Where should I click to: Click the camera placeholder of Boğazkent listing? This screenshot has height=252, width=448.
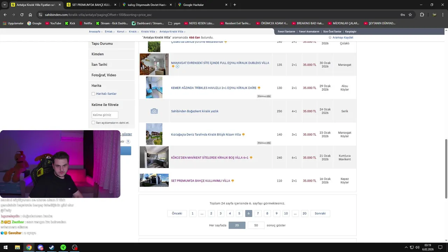point(154,111)
